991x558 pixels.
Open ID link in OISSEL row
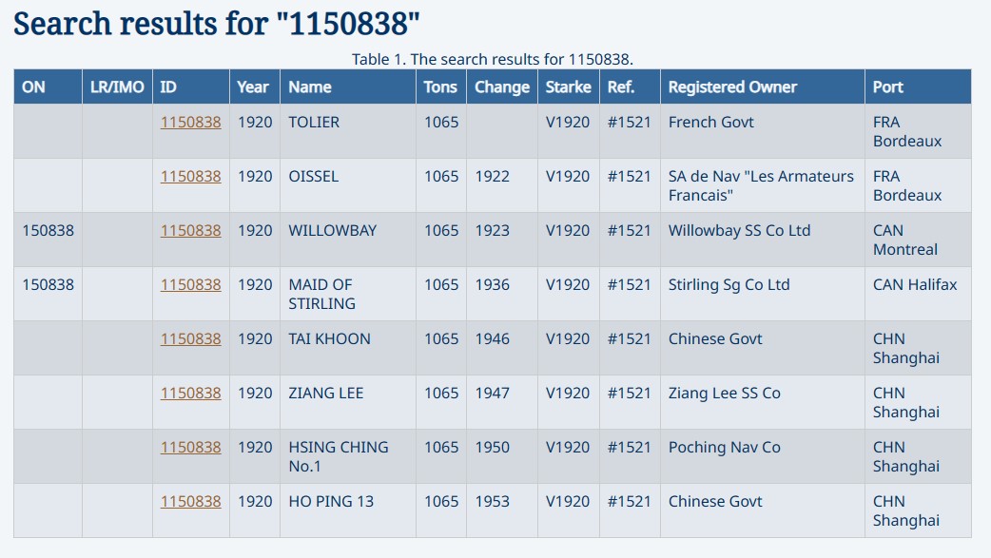[x=190, y=176]
